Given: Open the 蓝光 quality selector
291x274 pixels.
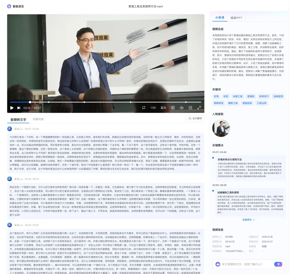Looking at the screenshot, I should pyautogui.click(x=163, y=108).
